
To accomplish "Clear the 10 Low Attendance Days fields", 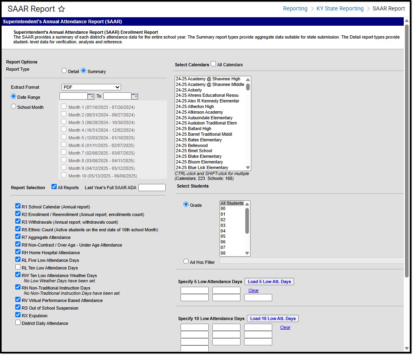I will (285, 328).
